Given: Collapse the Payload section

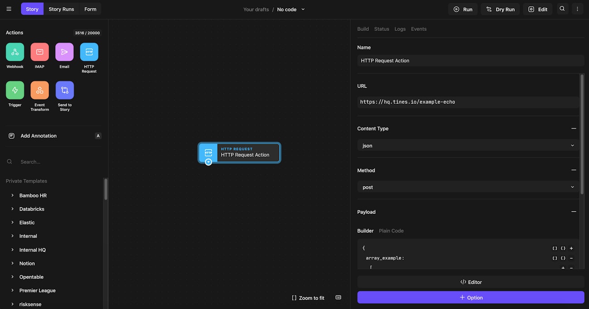Looking at the screenshot, I should (574, 212).
